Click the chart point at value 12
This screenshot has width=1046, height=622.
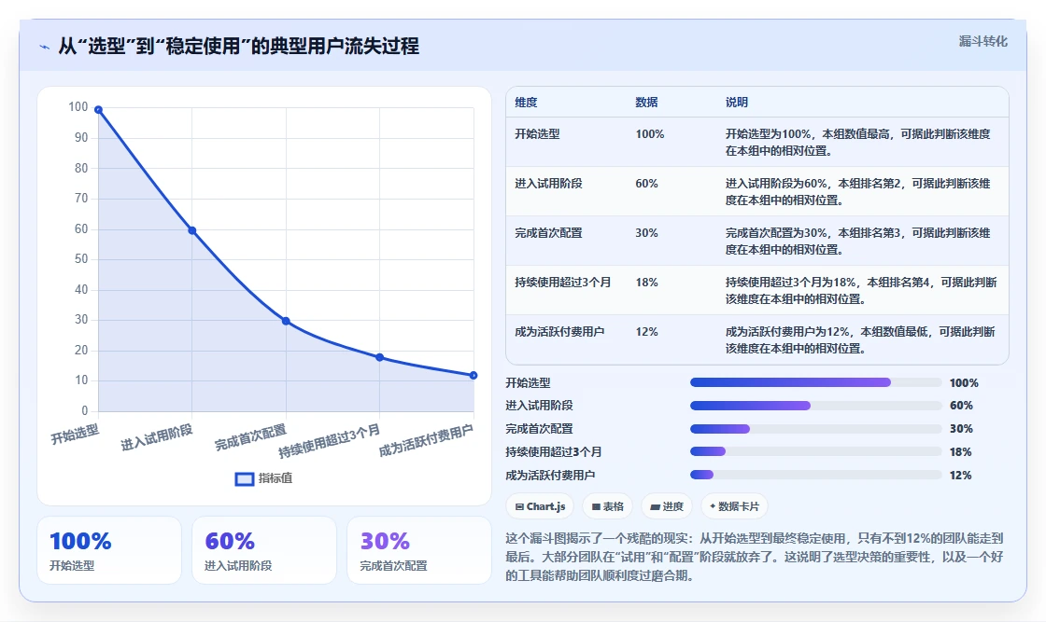point(473,376)
